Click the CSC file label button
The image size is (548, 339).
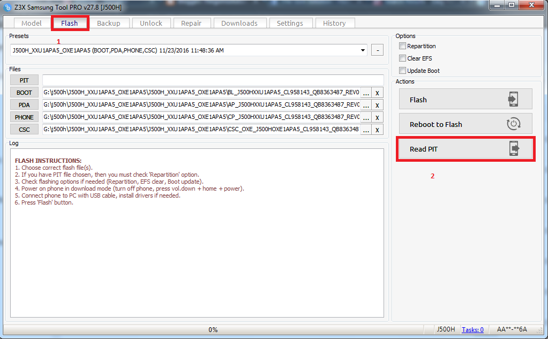click(x=24, y=129)
